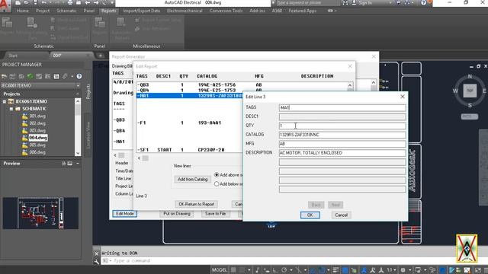Click Add from Catalog button
488x274 pixels.
[x=192, y=180]
